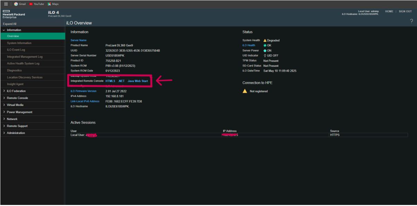Click serial number USE6185WPK value

click(116, 55)
